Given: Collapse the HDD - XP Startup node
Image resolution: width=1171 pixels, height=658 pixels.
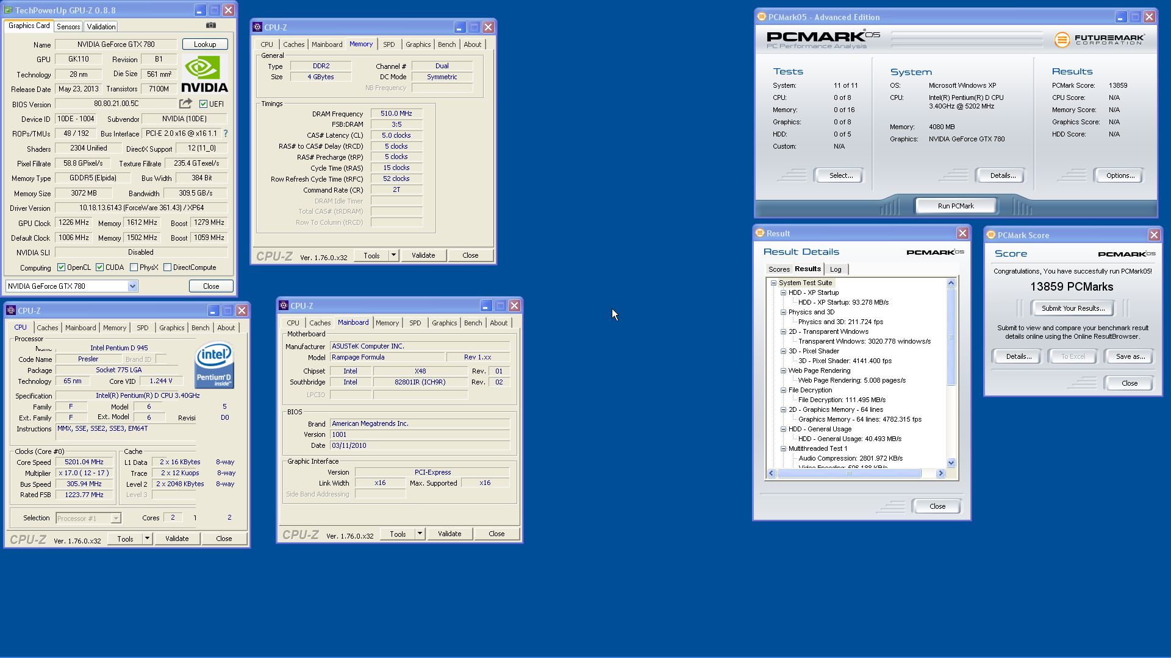Looking at the screenshot, I should (x=783, y=292).
